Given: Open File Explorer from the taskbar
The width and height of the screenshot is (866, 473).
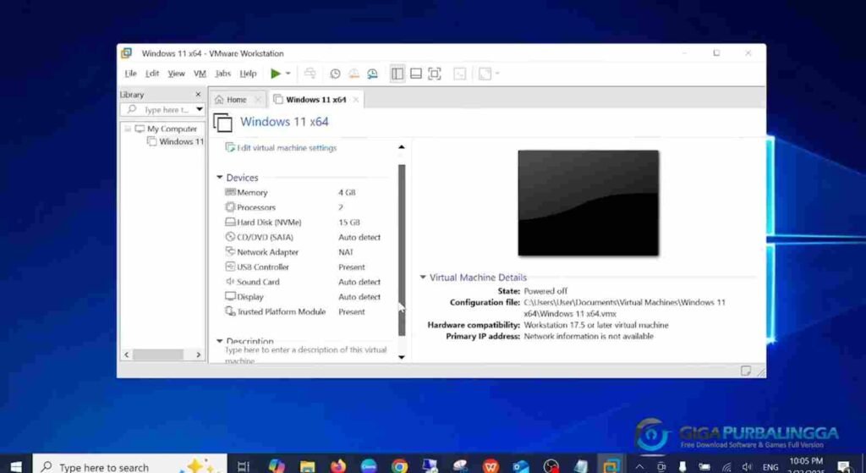Looking at the screenshot, I should pos(308,467).
